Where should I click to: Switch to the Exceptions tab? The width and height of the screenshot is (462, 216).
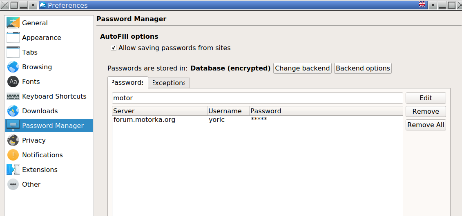click(168, 83)
